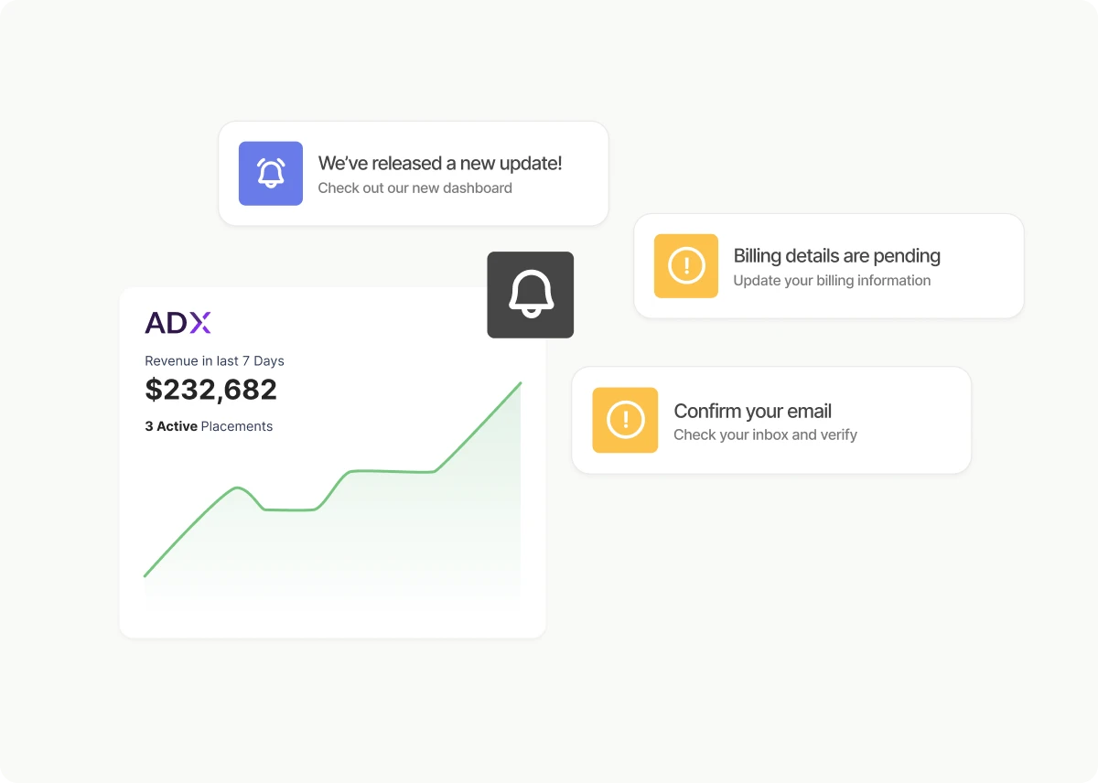Viewport: 1098px width, 783px height.
Task: Open the dark notification bell button
Action: pyautogui.click(x=531, y=295)
